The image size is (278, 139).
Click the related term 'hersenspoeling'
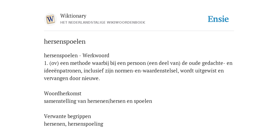(86, 124)
